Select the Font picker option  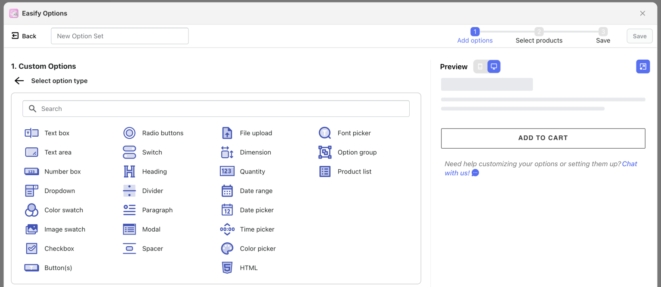pyautogui.click(x=354, y=133)
